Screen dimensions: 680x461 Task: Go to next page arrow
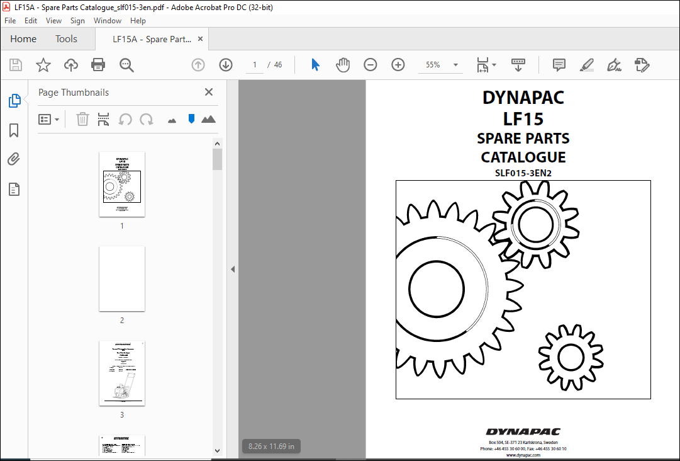(225, 65)
